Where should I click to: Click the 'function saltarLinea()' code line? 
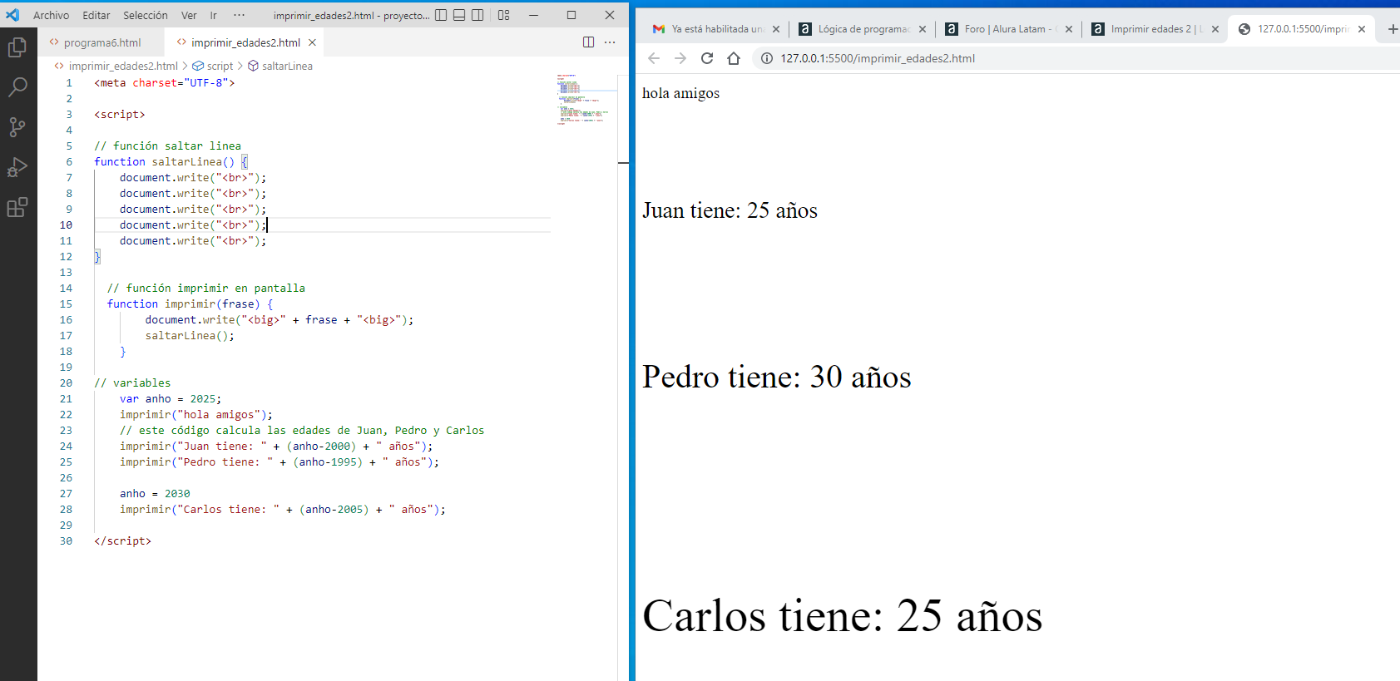click(171, 161)
